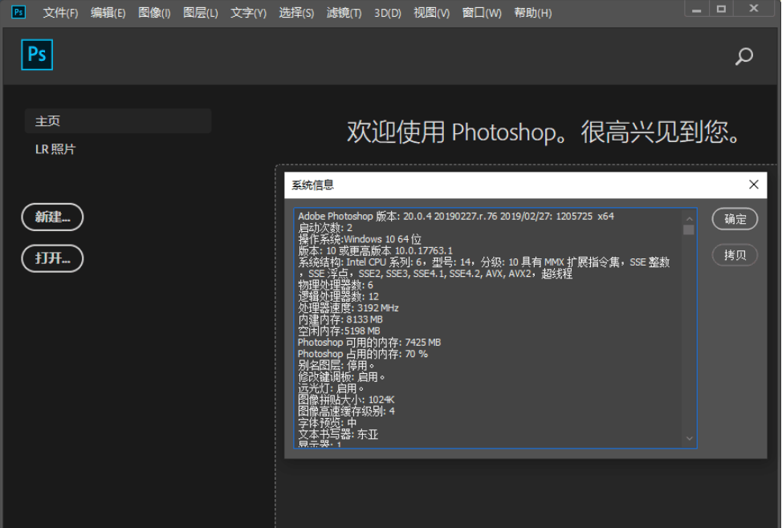Viewport: 782px width, 528px height.
Task: Minimize the Photoshop window
Action: (x=697, y=9)
